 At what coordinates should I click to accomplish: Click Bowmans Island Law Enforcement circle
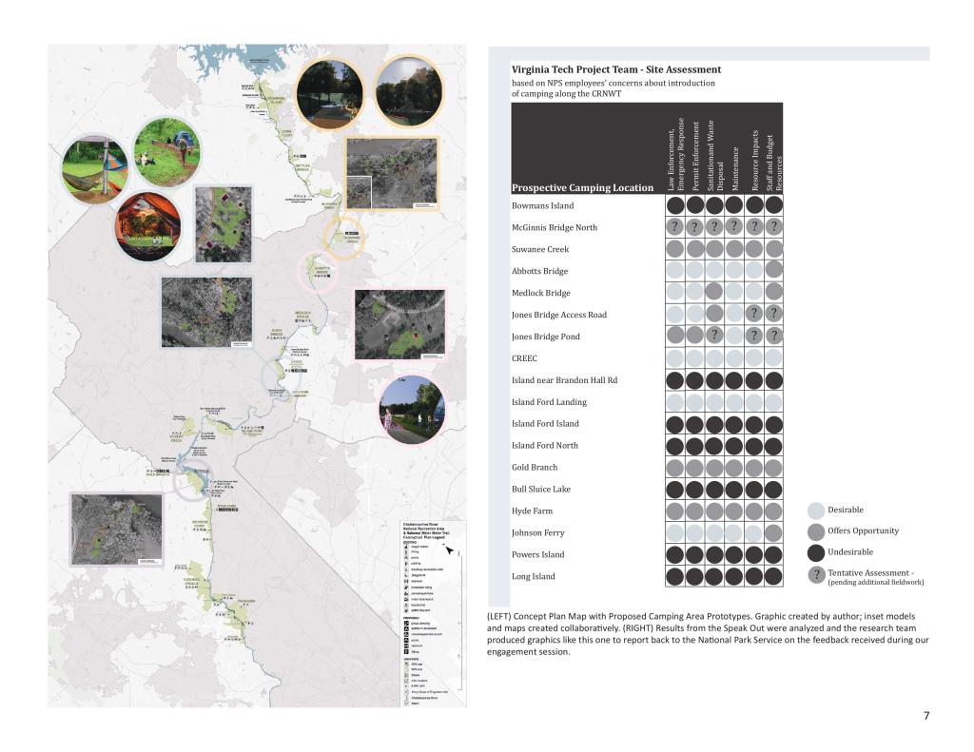(x=673, y=205)
